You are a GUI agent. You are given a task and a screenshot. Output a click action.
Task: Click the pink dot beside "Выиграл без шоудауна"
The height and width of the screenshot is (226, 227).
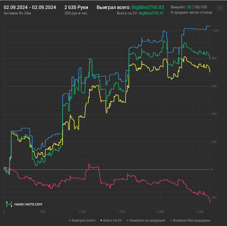pos(171,220)
